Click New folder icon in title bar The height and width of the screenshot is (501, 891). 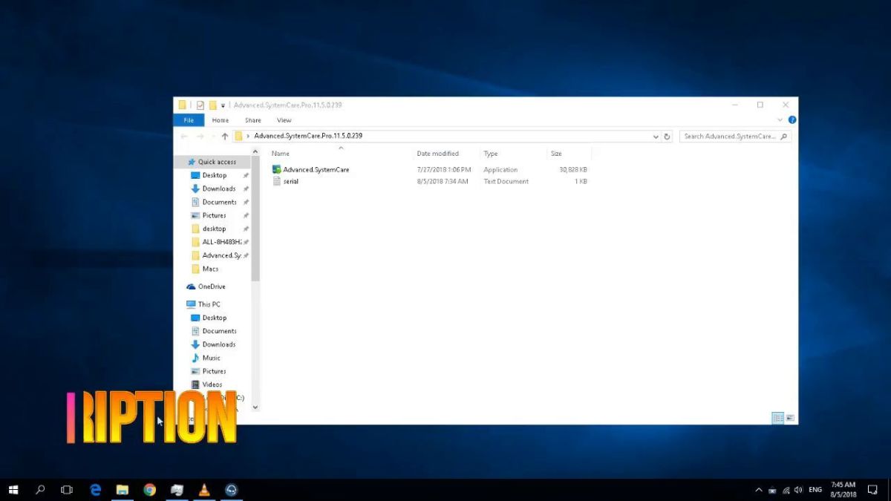click(212, 105)
